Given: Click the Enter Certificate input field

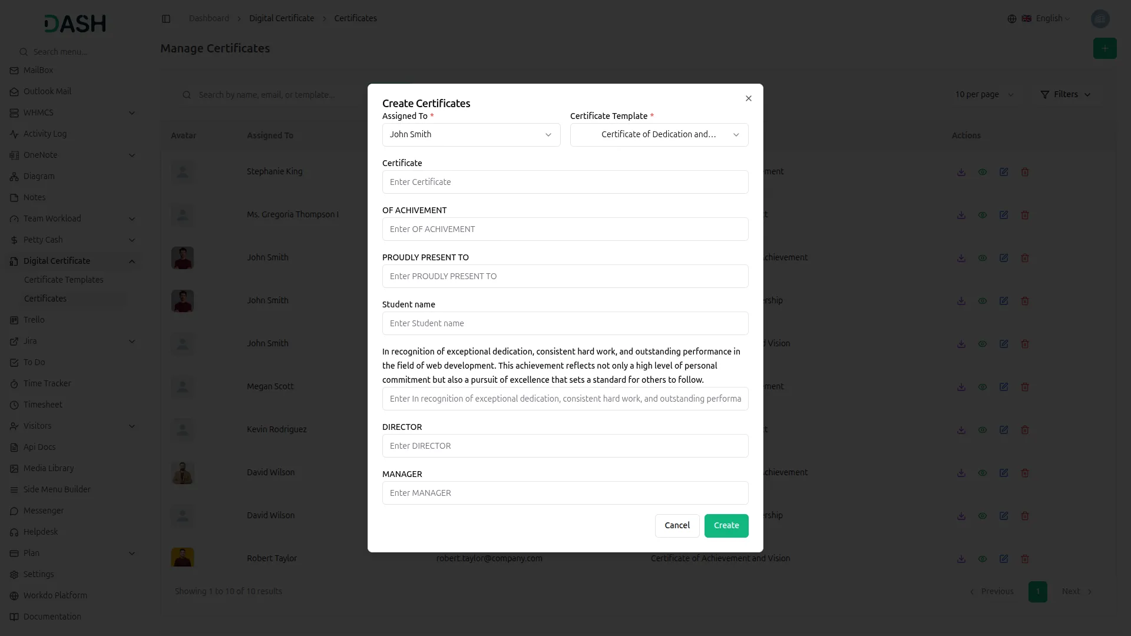Looking at the screenshot, I should pyautogui.click(x=565, y=182).
